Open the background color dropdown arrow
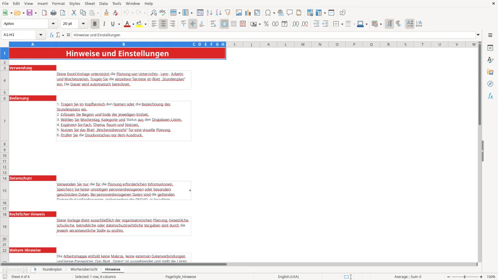Viewport: 498px width, 280px height. [x=146, y=24]
